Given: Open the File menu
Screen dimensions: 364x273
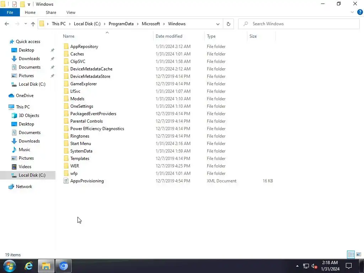Looking at the screenshot, I should click(10, 12).
